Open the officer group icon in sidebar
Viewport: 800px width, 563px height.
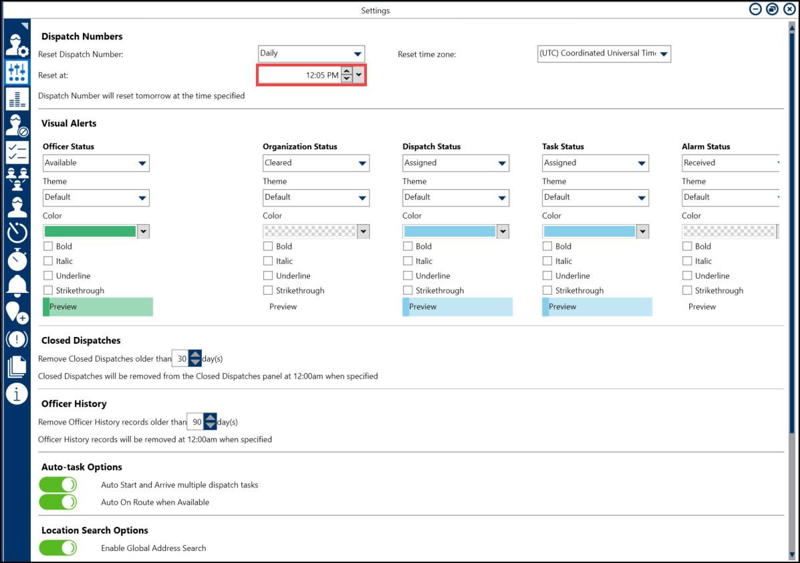17,179
